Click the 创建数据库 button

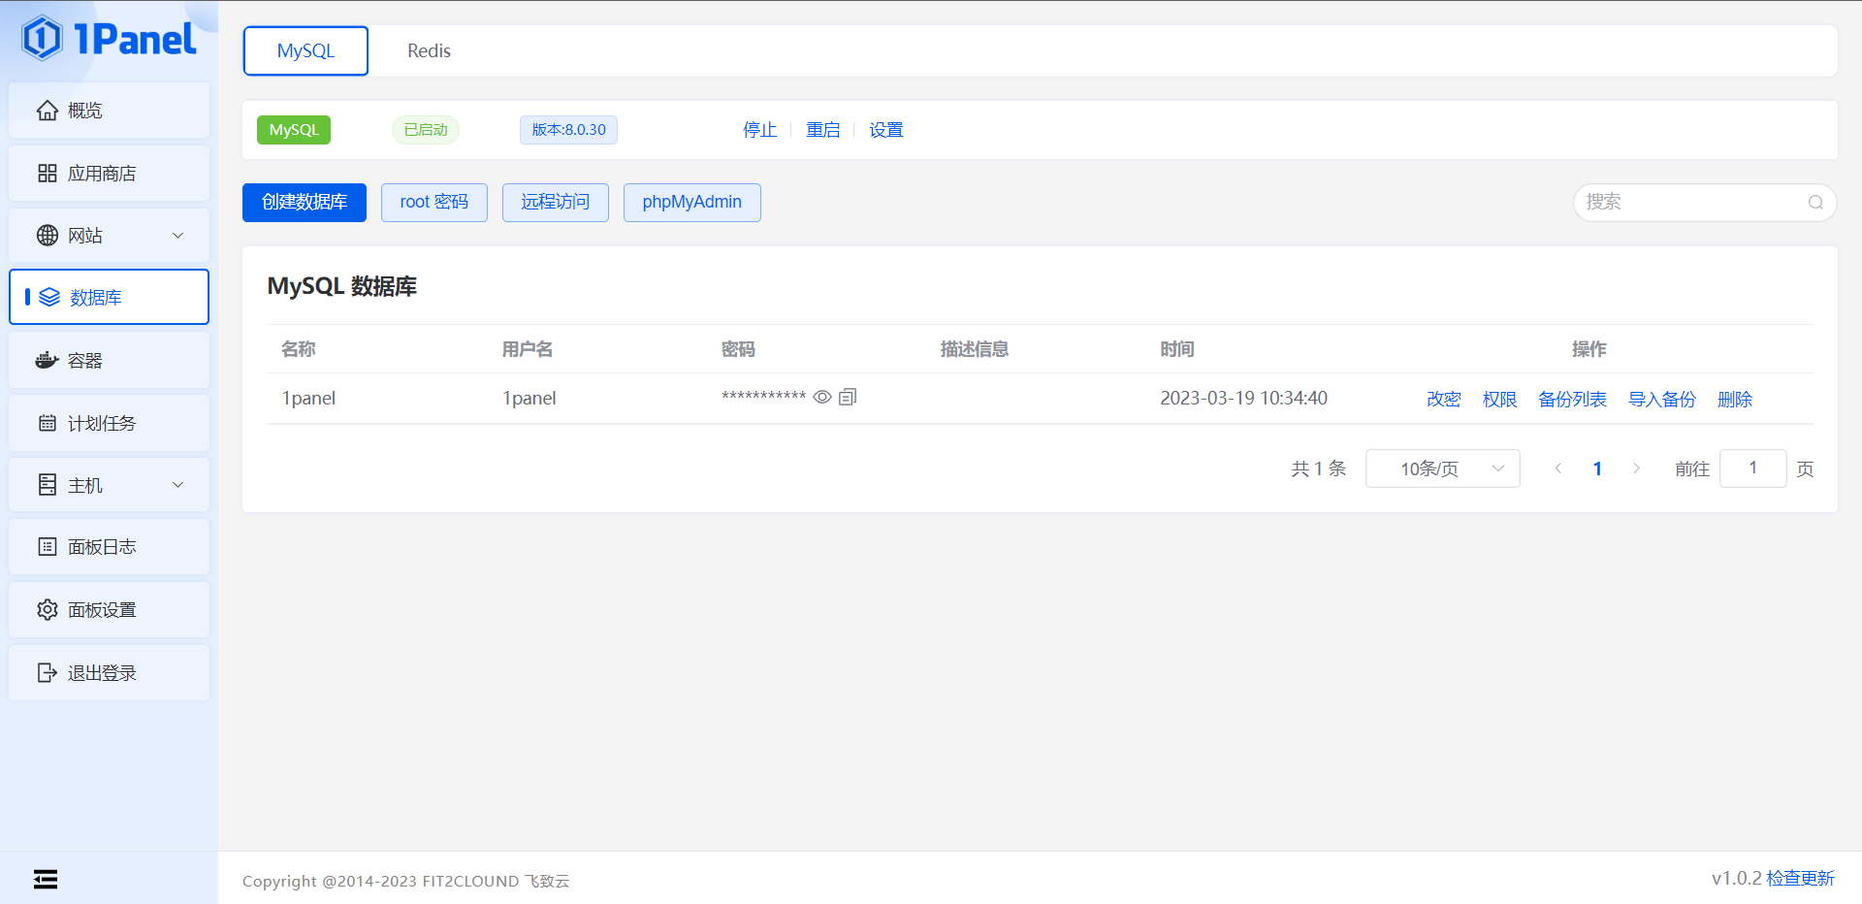305,203
